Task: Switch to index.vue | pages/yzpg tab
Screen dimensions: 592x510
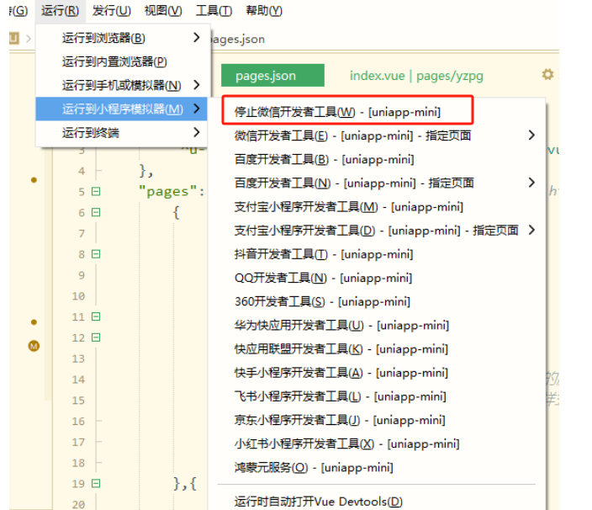Action: [416, 76]
